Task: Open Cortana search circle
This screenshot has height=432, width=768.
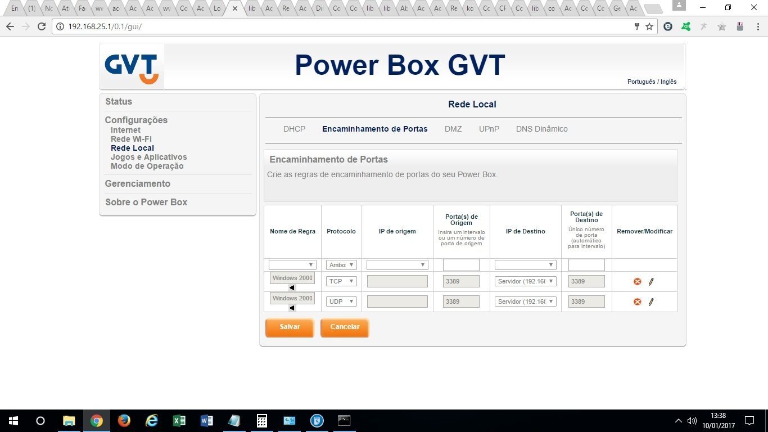Action: (40, 421)
